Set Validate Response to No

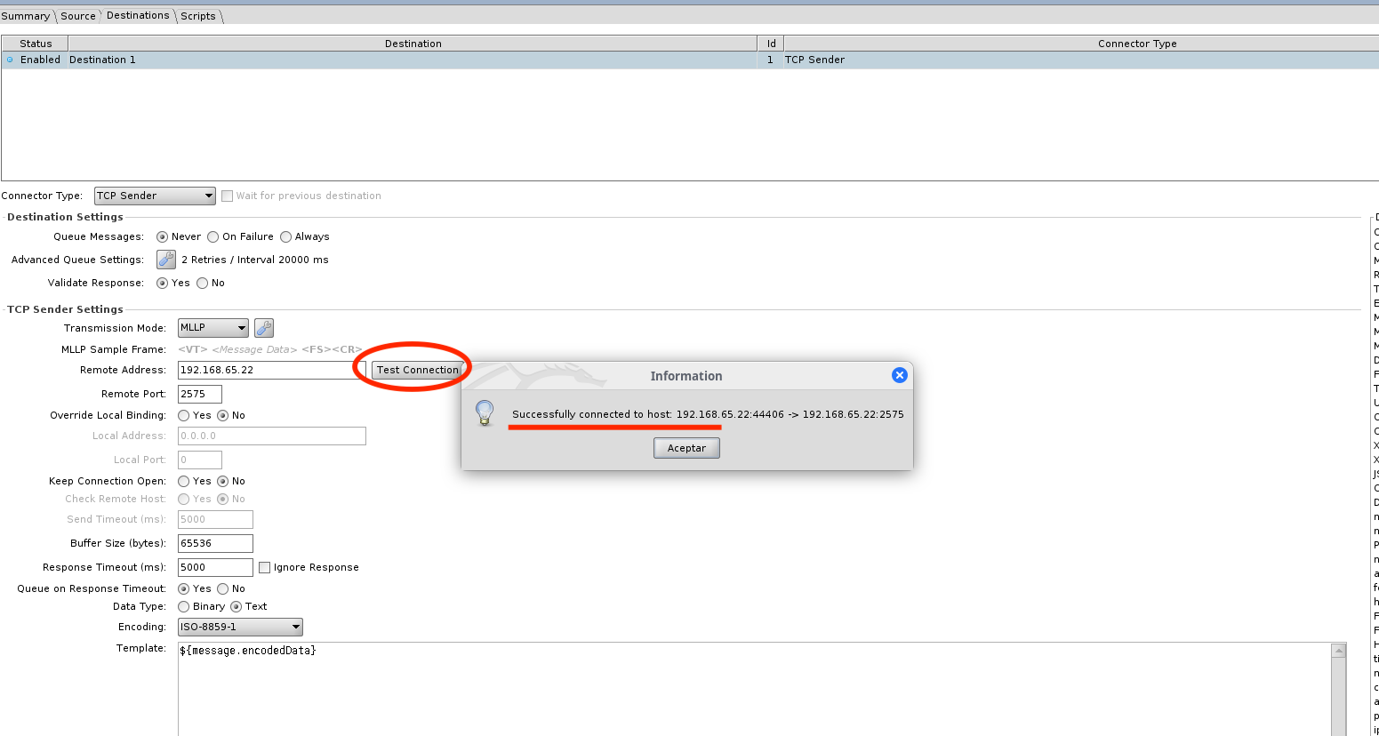tap(203, 284)
